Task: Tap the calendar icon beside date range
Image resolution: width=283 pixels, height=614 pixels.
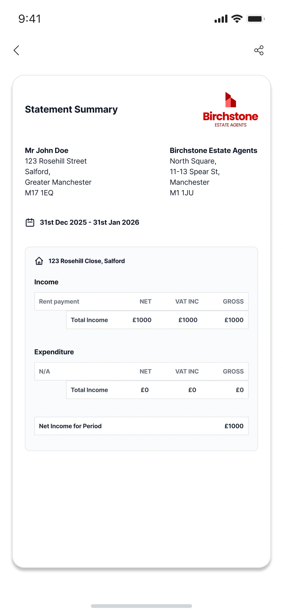Action: pos(30,223)
